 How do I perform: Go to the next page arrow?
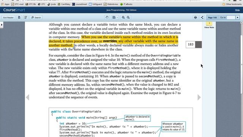pyautogui.click(x=199, y=97)
